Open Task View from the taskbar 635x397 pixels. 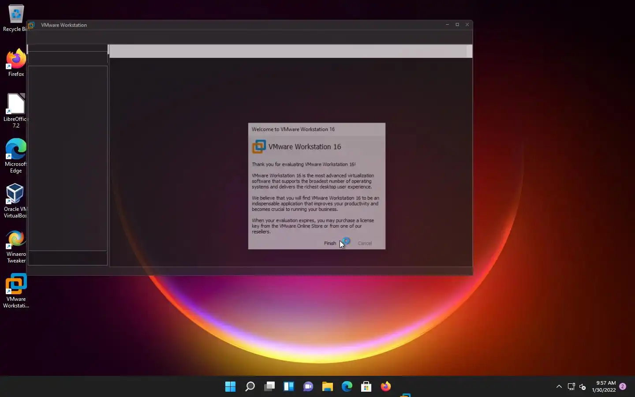click(x=269, y=387)
